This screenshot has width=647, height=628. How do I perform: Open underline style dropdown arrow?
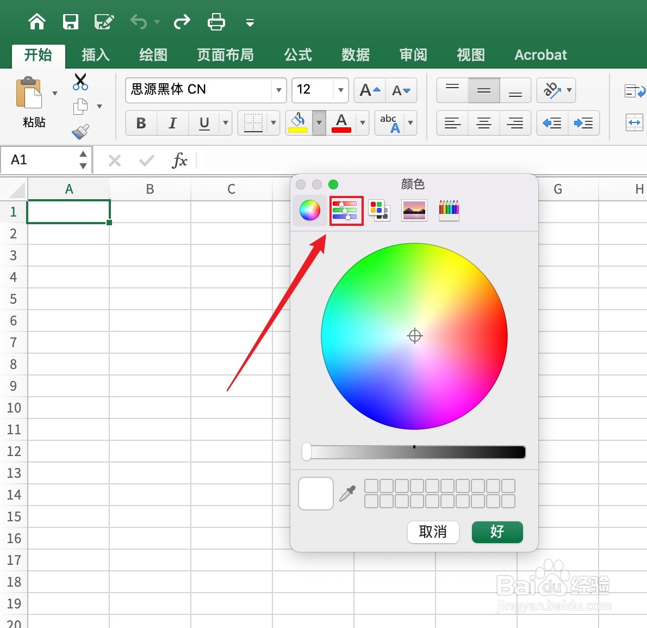pyautogui.click(x=225, y=122)
